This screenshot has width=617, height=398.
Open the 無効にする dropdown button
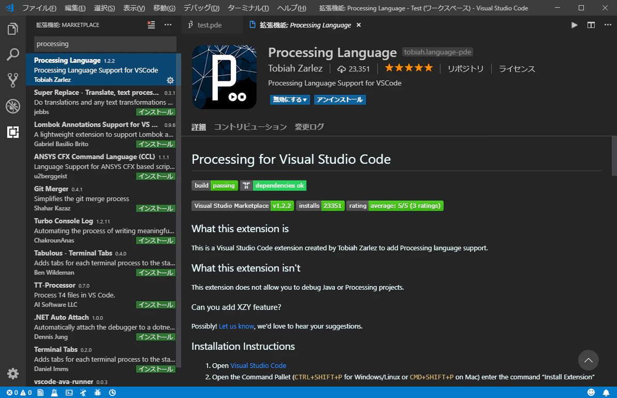(x=290, y=99)
